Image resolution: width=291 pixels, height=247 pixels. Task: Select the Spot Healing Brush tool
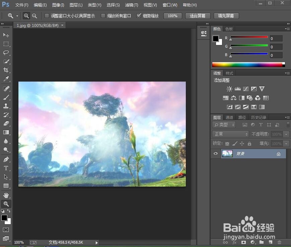6,88
